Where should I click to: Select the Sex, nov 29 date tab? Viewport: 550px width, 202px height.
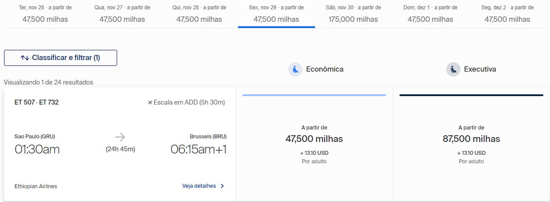pyautogui.click(x=276, y=14)
